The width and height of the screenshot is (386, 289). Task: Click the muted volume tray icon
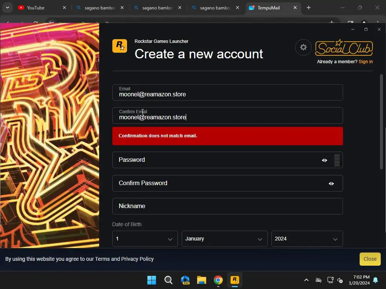point(340,280)
